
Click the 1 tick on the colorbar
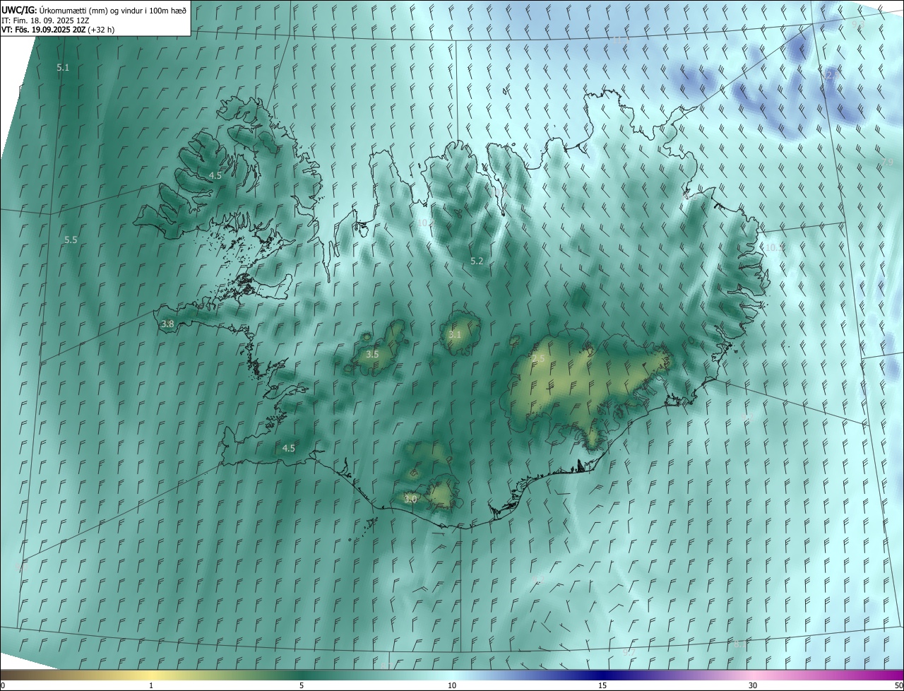[x=151, y=686]
